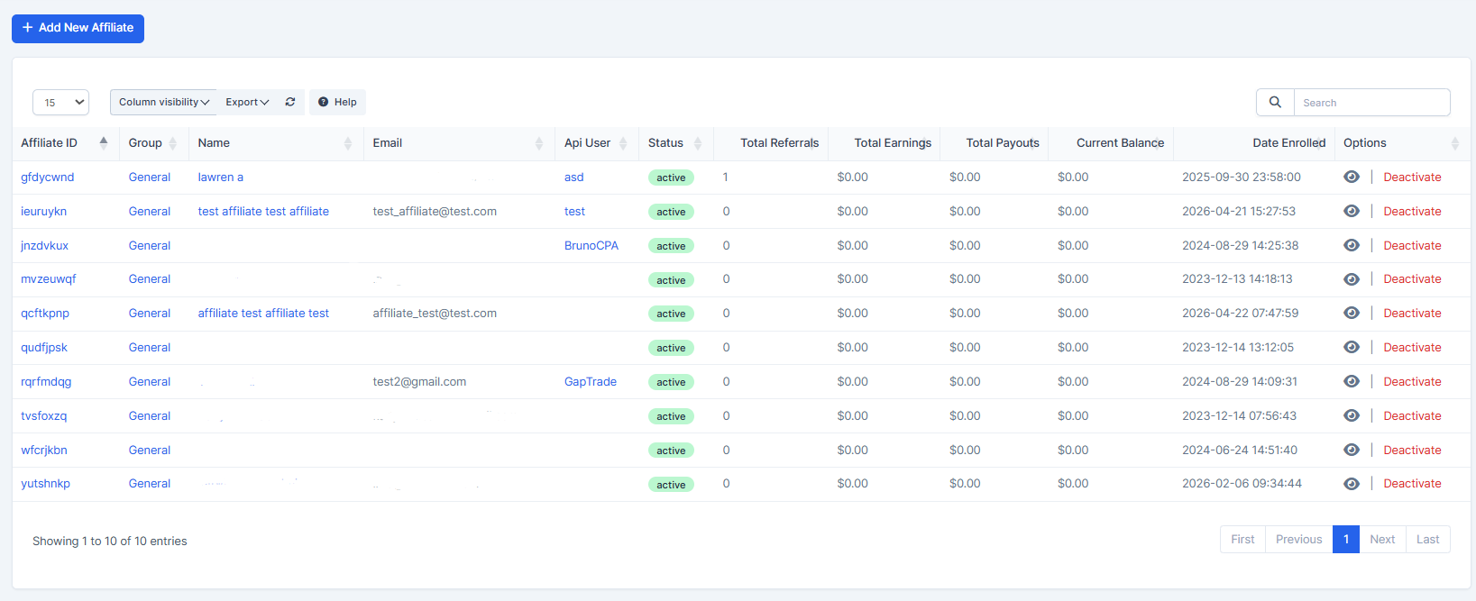Expand the Column visibility dropdown
The image size is (1476, 601).
click(163, 102)
